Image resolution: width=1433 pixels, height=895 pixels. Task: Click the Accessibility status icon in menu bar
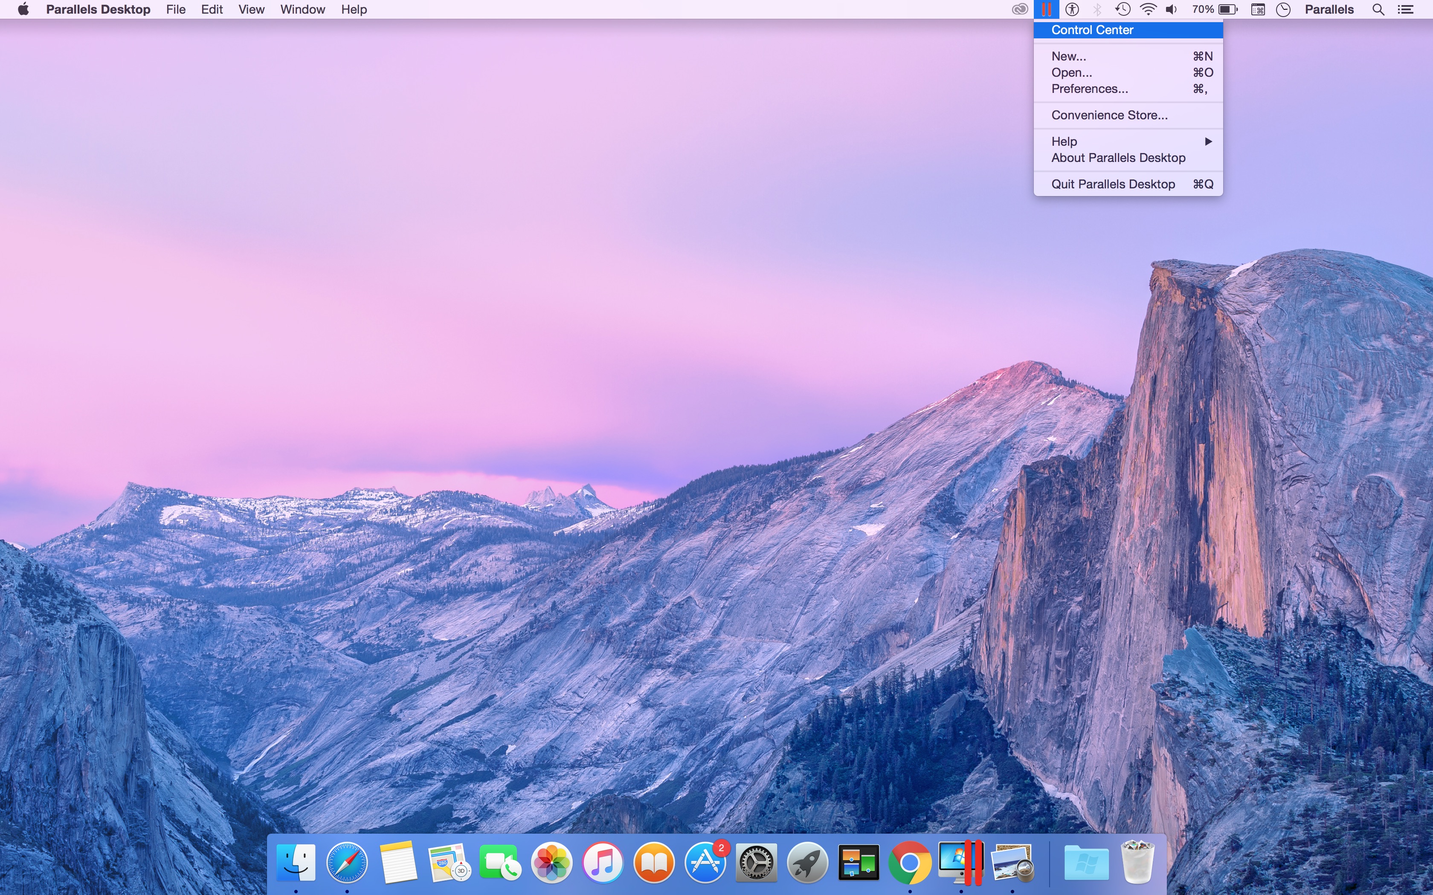[x=1072, y=9]
